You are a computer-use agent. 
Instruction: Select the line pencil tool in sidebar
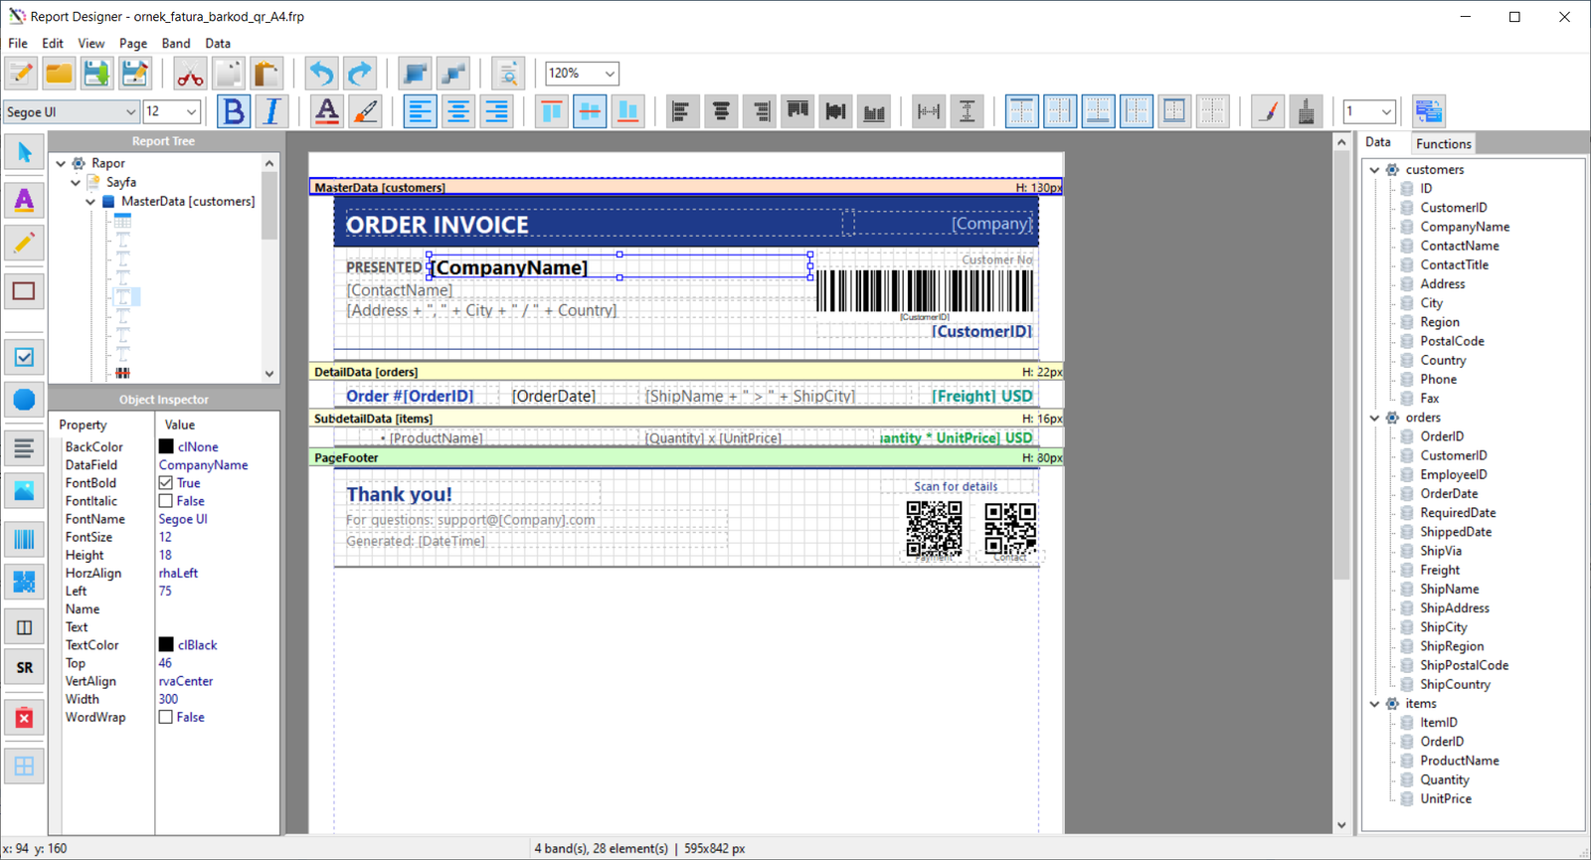(x=25, y=242)
